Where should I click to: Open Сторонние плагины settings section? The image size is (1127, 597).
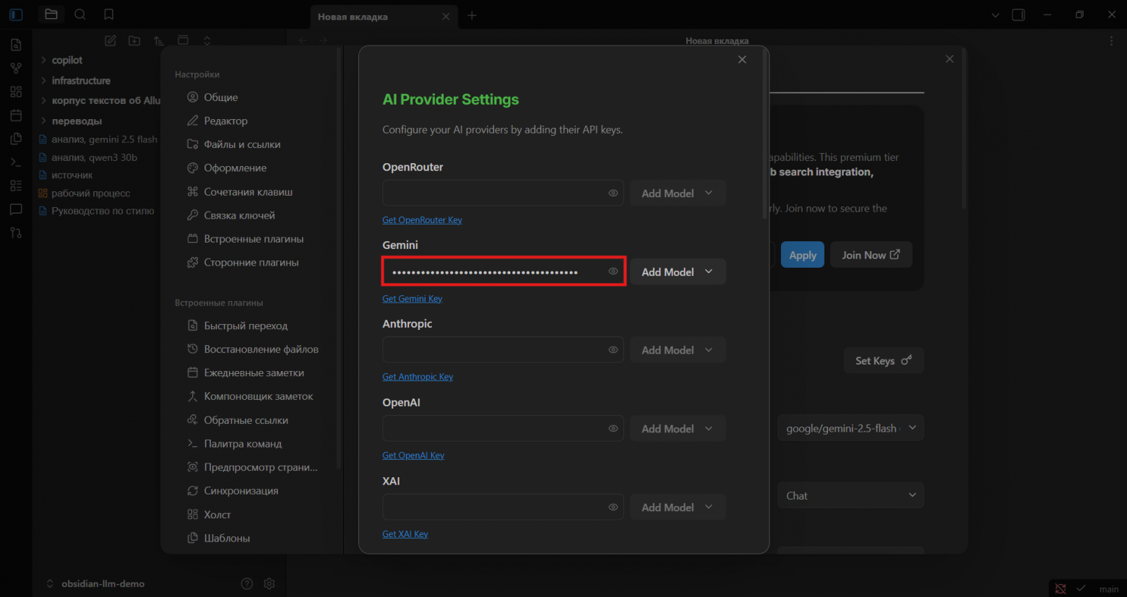click(251, 263)
